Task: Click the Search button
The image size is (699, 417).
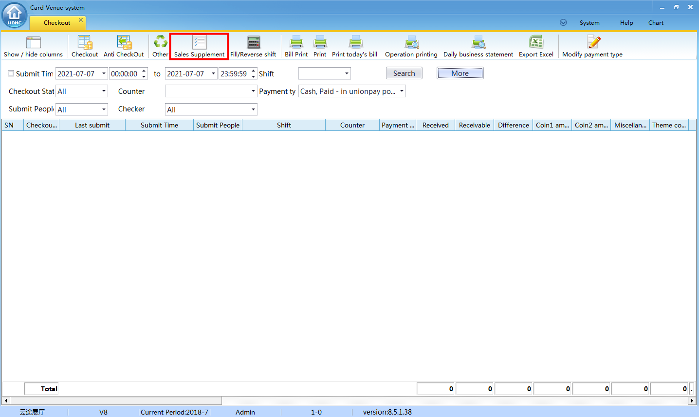Action: (x=404, y=73)
